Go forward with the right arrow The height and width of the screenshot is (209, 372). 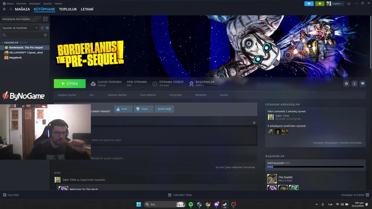(10, 9)
